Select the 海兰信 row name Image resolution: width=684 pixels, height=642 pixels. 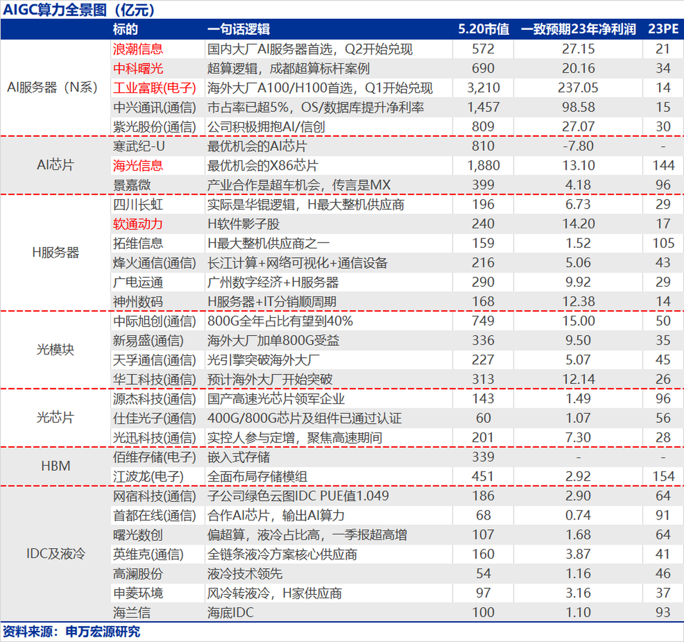point(132,612)
